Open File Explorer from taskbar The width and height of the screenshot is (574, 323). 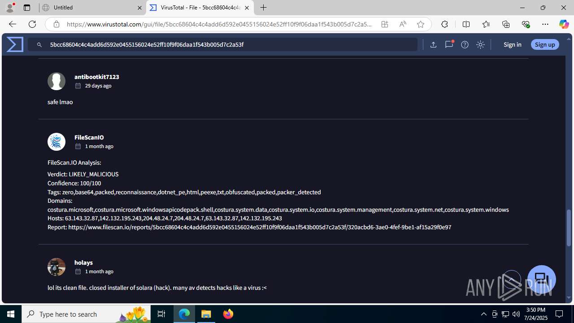coord(206,314)
